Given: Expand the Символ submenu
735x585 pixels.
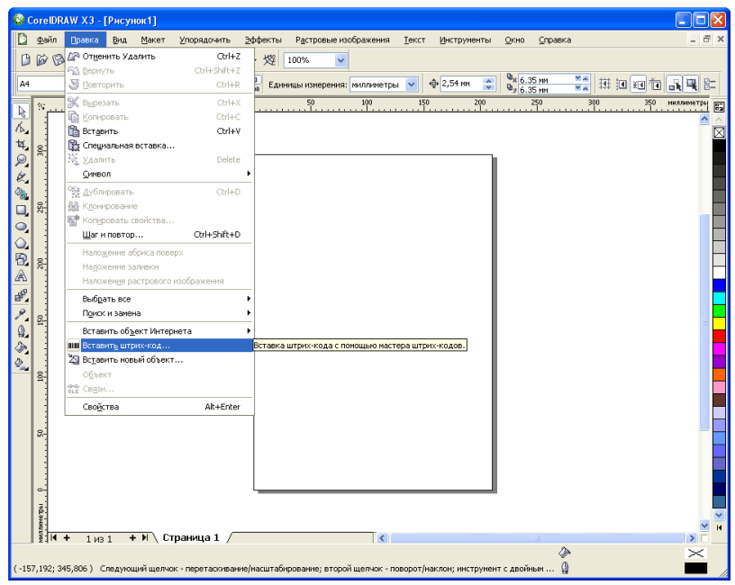Looking at the screenshot, I should [x=159, y=174].
